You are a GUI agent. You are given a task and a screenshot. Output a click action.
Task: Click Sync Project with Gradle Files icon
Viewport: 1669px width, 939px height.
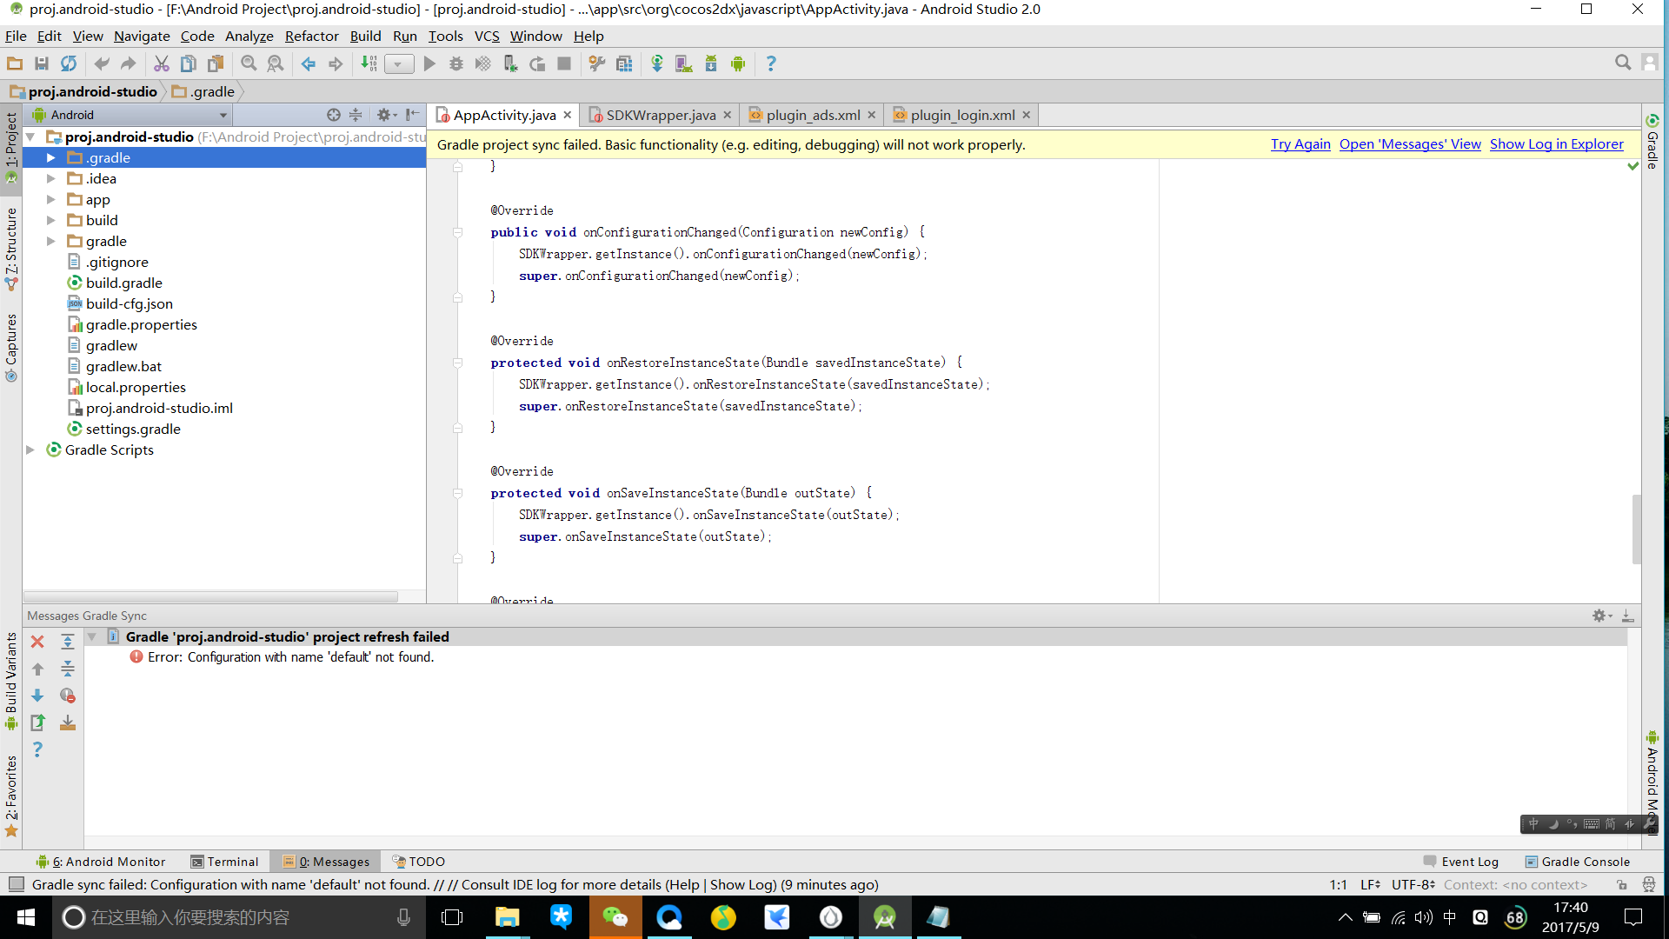click(656, 63)
